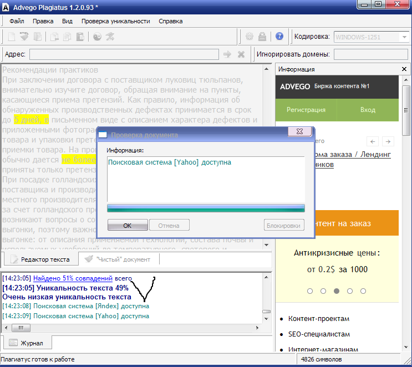Image resolution: width=412 pixels, height=367 pixels.
Task: Switch to the Редактор текста tab
Action: click(x=41, y=259)
